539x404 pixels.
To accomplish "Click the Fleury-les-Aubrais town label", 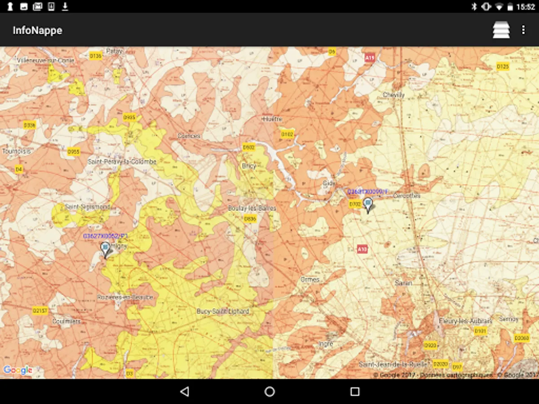I will tap(466, 321).
